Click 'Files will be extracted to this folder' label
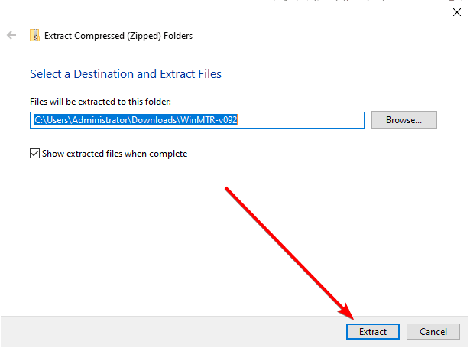The image size is (470, 348). pos(100,102)
